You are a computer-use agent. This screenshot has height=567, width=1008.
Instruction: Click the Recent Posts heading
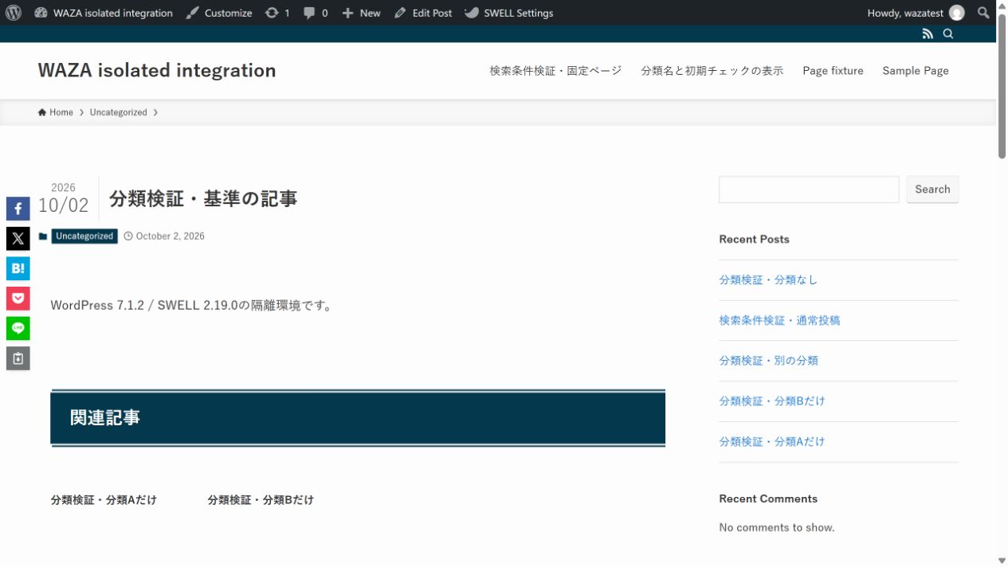coord(754,239)
